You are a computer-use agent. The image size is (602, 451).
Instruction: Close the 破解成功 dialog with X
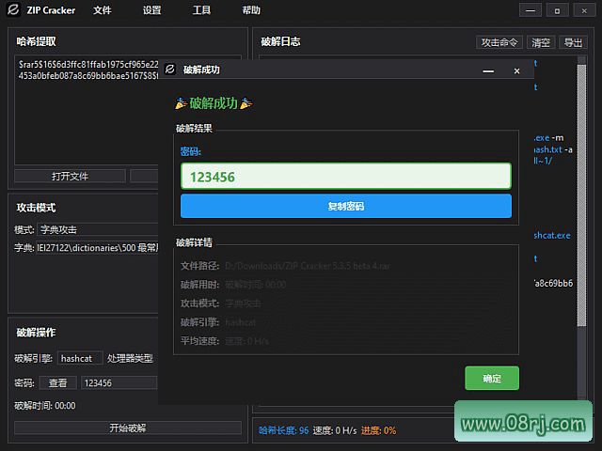[516, 71]
